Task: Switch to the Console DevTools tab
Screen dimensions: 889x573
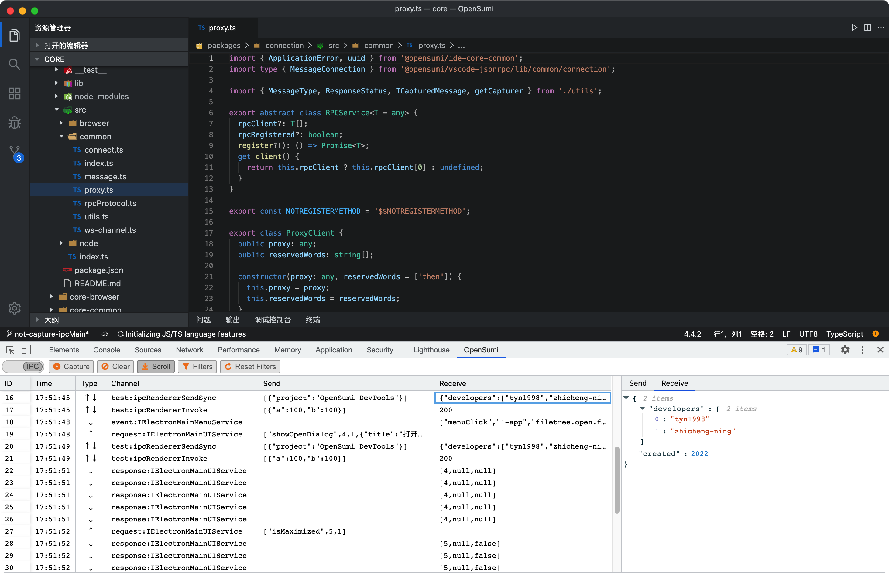Action: point(107,350)
